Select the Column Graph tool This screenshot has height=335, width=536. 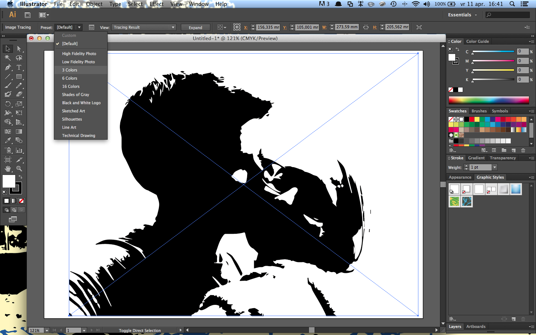tap(19, 150)
